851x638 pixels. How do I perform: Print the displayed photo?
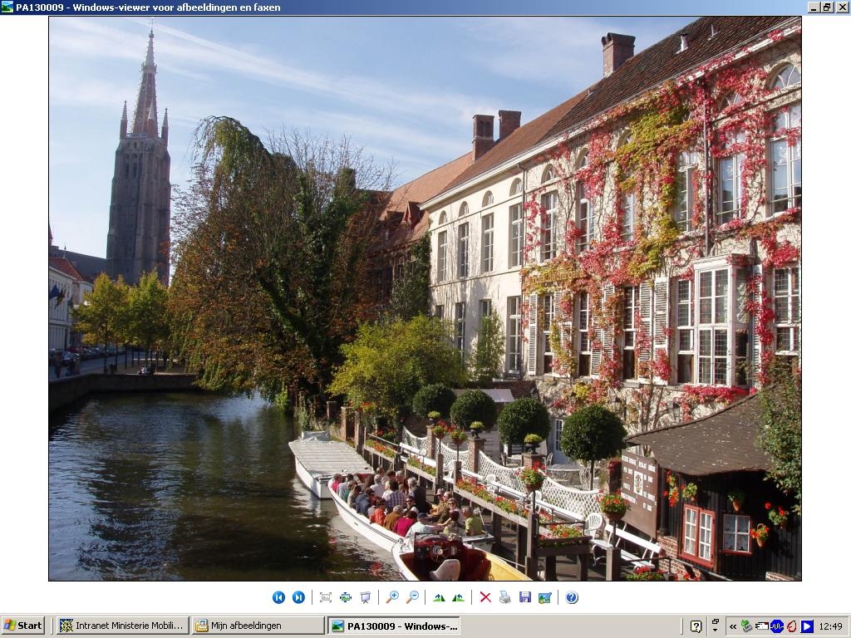(x=505, y=597)
